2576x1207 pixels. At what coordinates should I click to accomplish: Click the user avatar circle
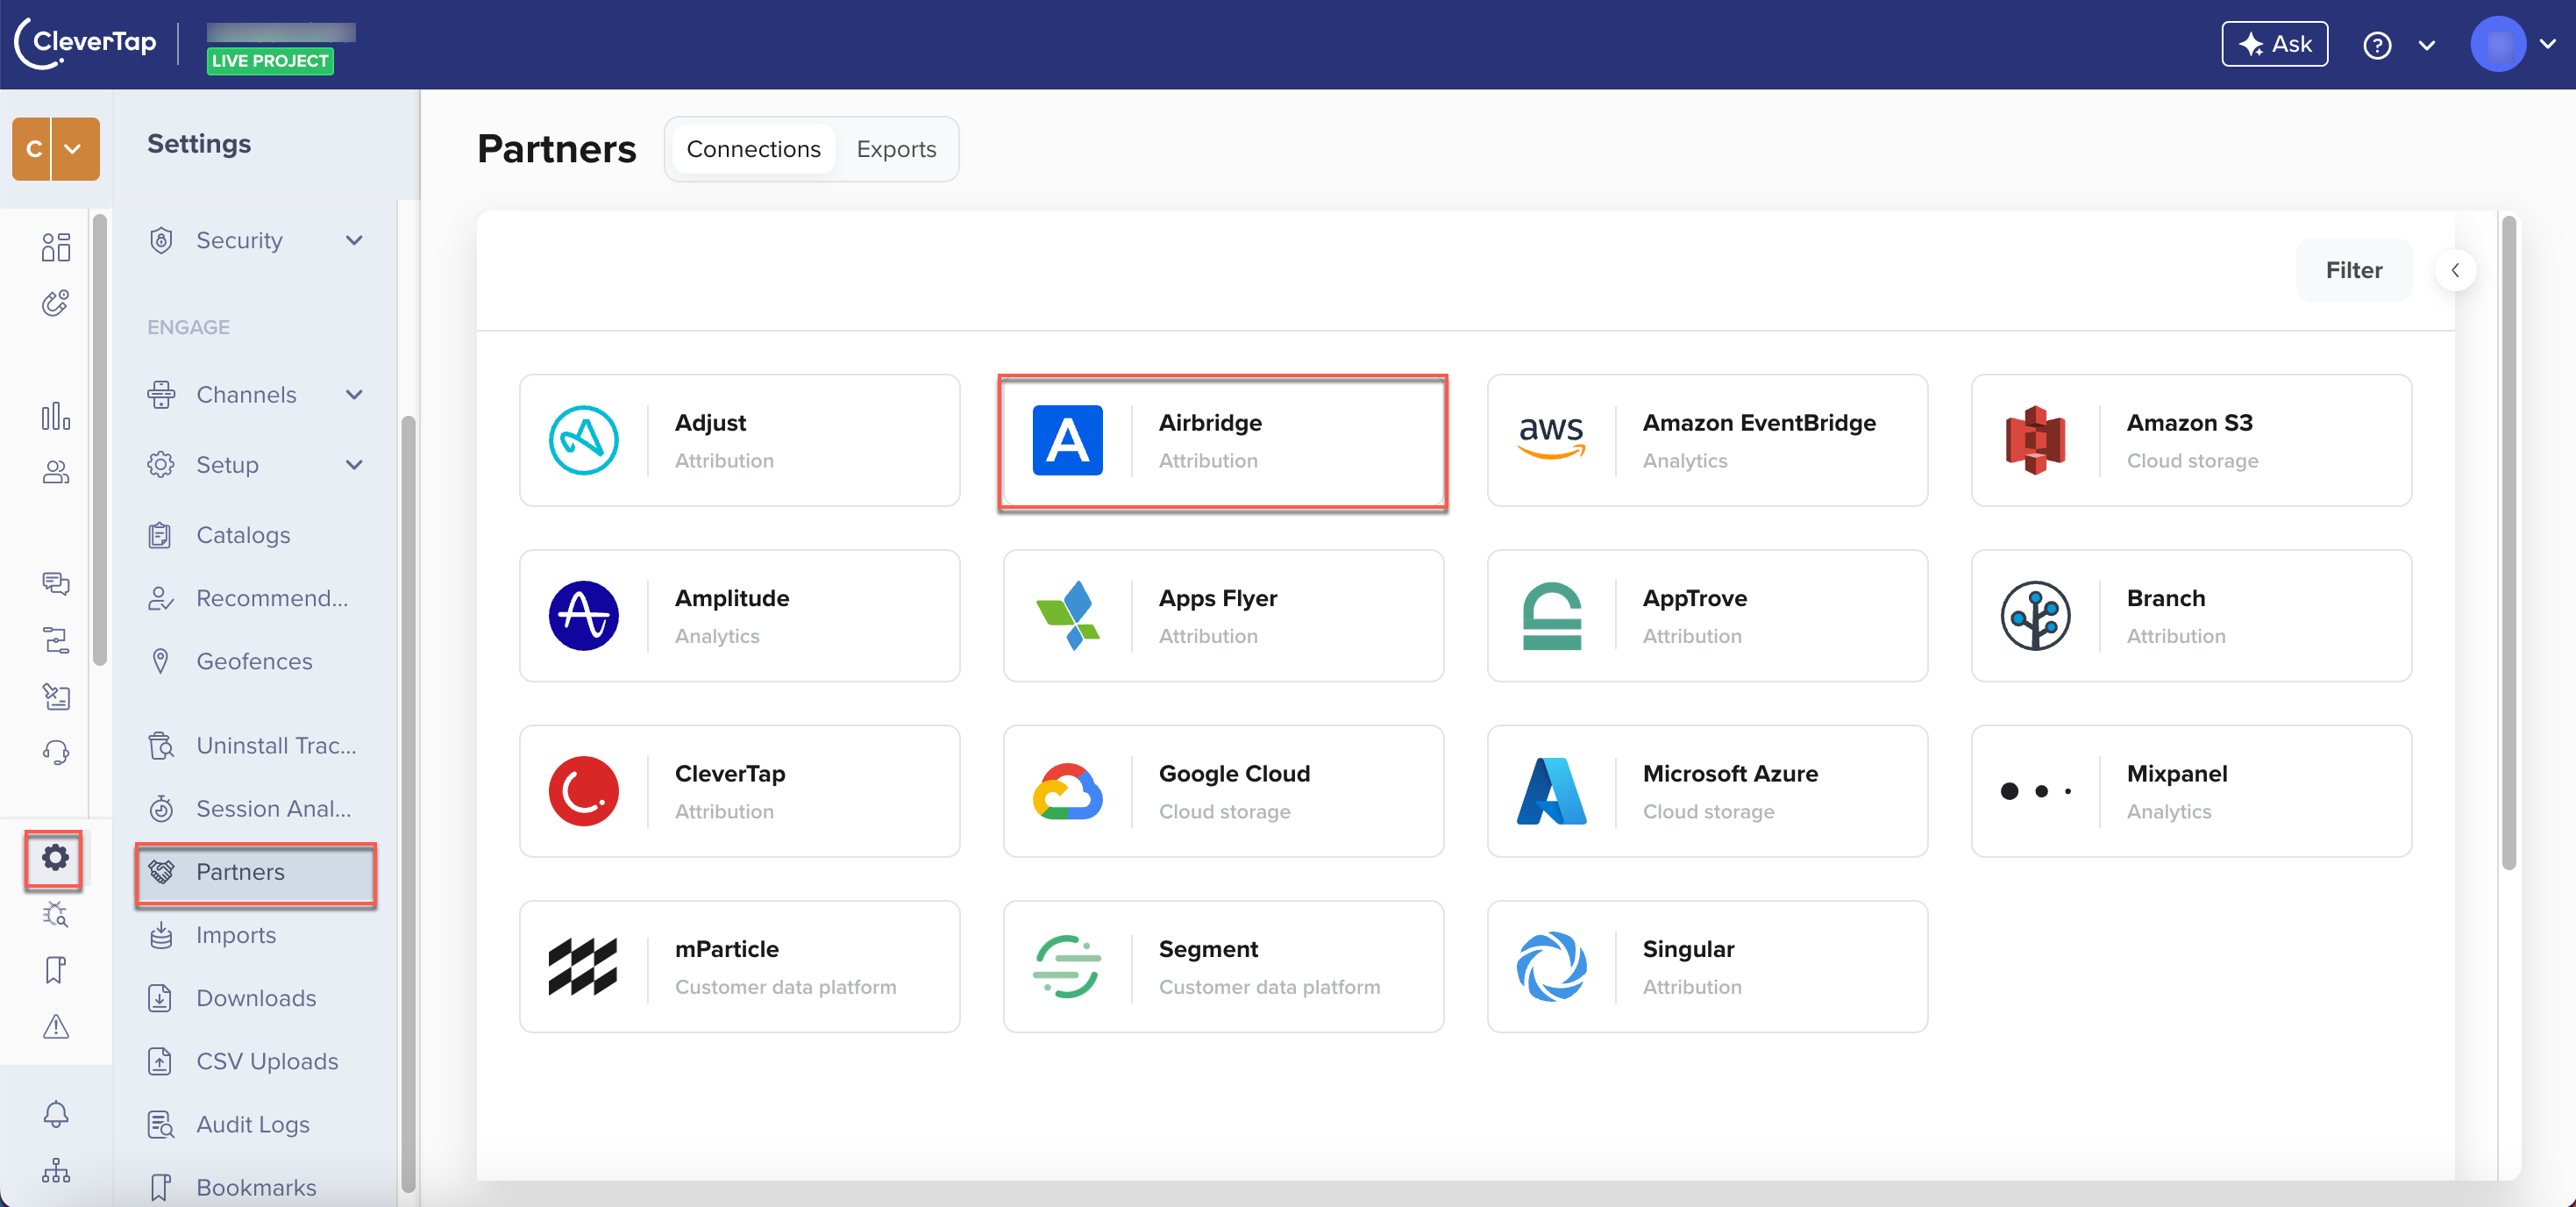click(x=2498, y=44)
